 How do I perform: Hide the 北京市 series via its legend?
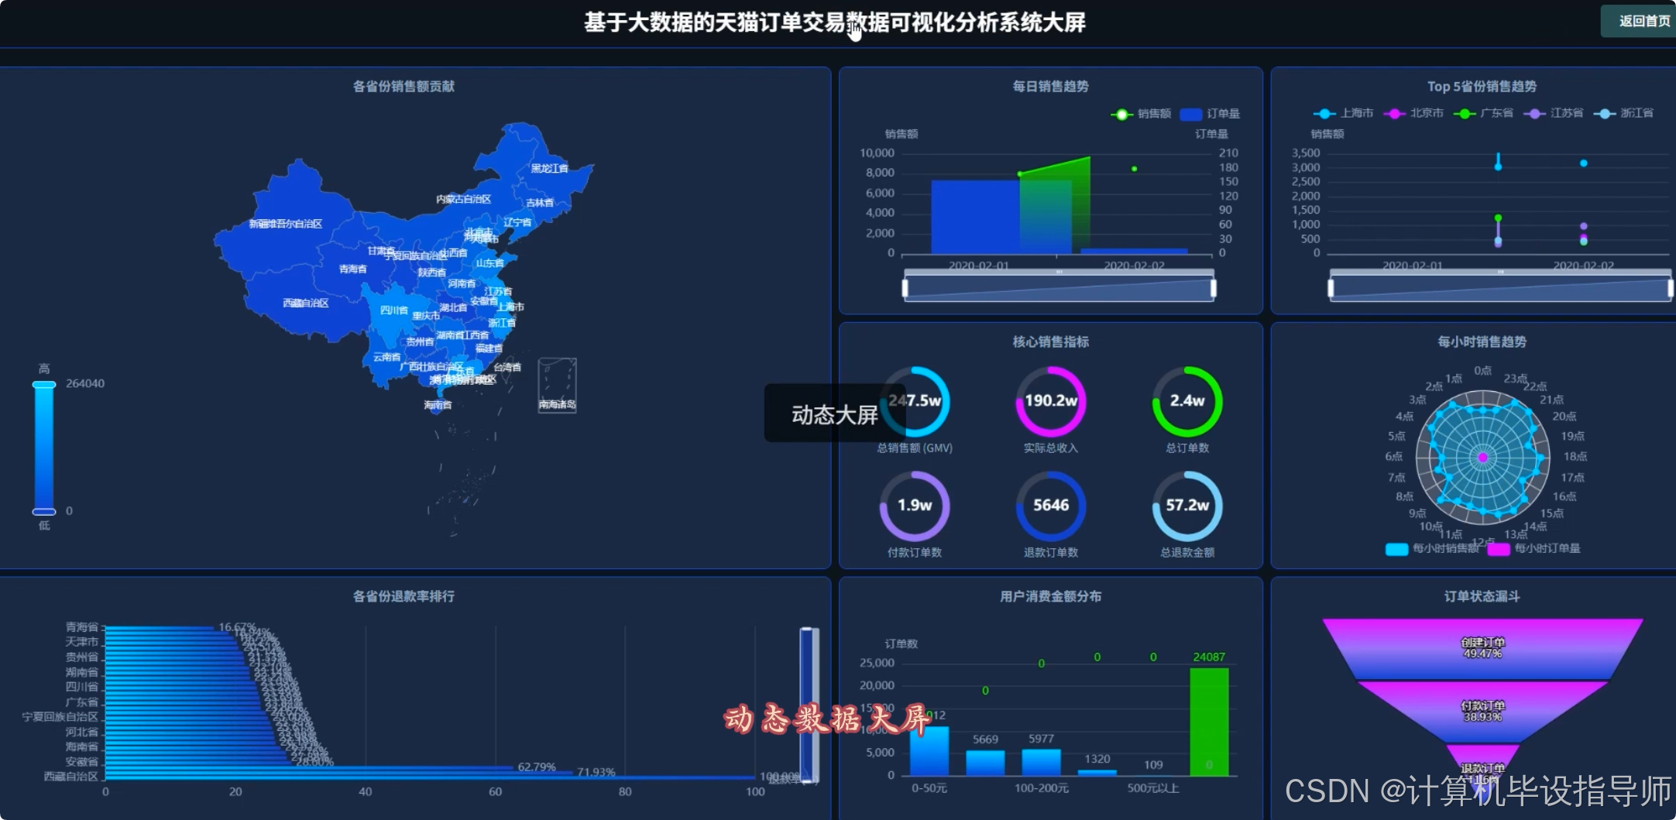pos(1394,113)
